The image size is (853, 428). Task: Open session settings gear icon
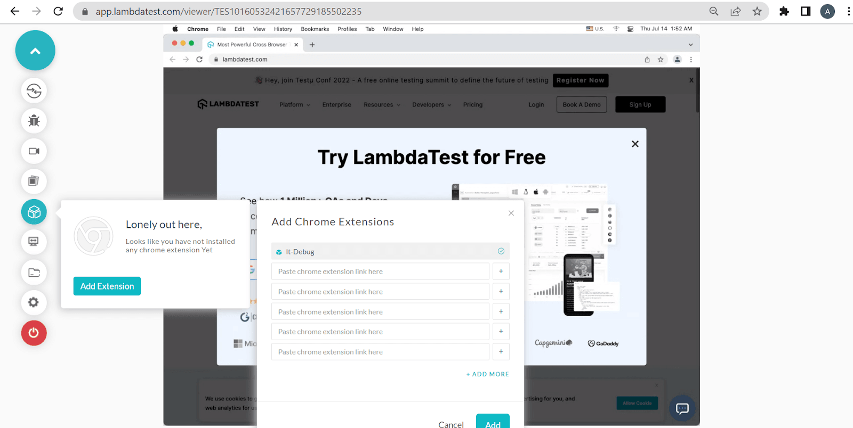(34, 302)
